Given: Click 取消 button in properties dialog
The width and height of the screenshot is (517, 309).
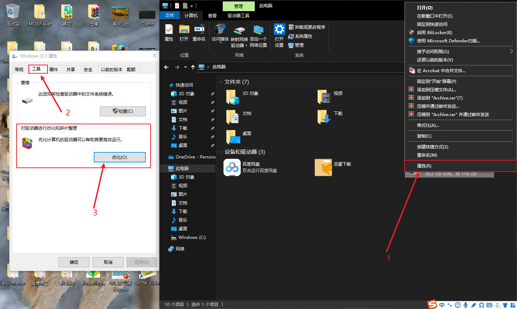Looking at the screenshot, I should [108, 262].
